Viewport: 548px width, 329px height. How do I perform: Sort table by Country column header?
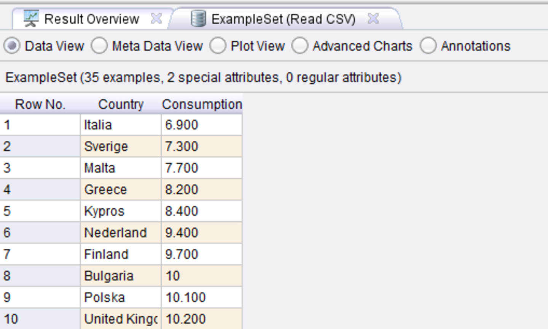point(121,104)
